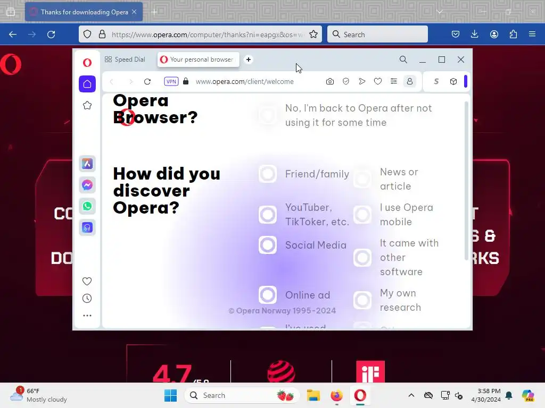Open the Player headphones sidebar icon

point(87,227)
